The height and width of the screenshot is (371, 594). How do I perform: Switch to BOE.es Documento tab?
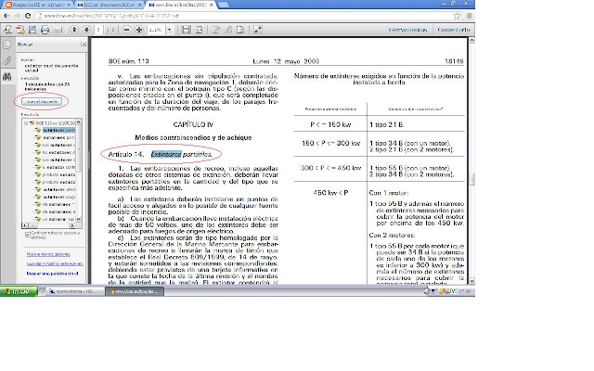109,5
